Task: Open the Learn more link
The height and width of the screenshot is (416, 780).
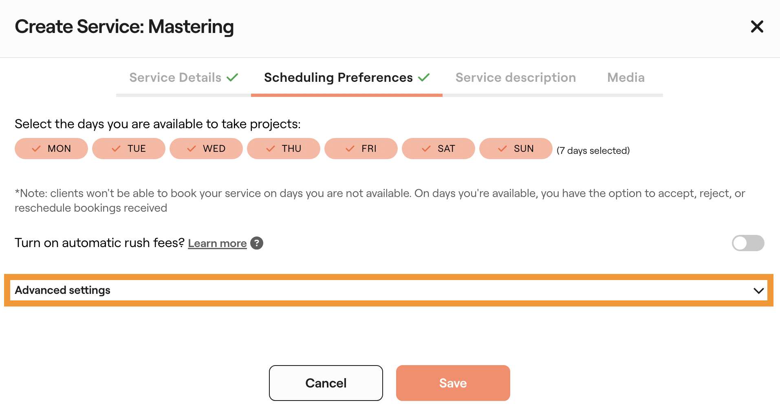Action: 217,243
